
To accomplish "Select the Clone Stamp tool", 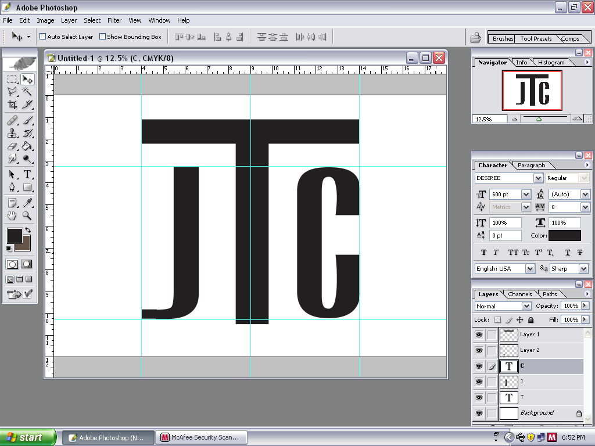I will [x=12, y=133].
